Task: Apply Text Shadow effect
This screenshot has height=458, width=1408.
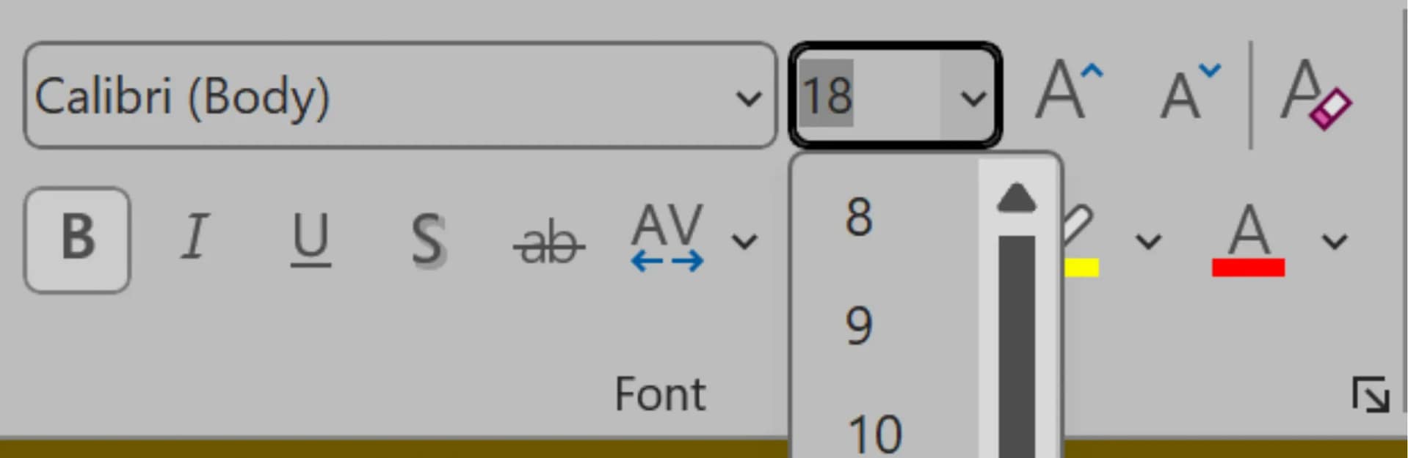Action: tap(427, 239)
